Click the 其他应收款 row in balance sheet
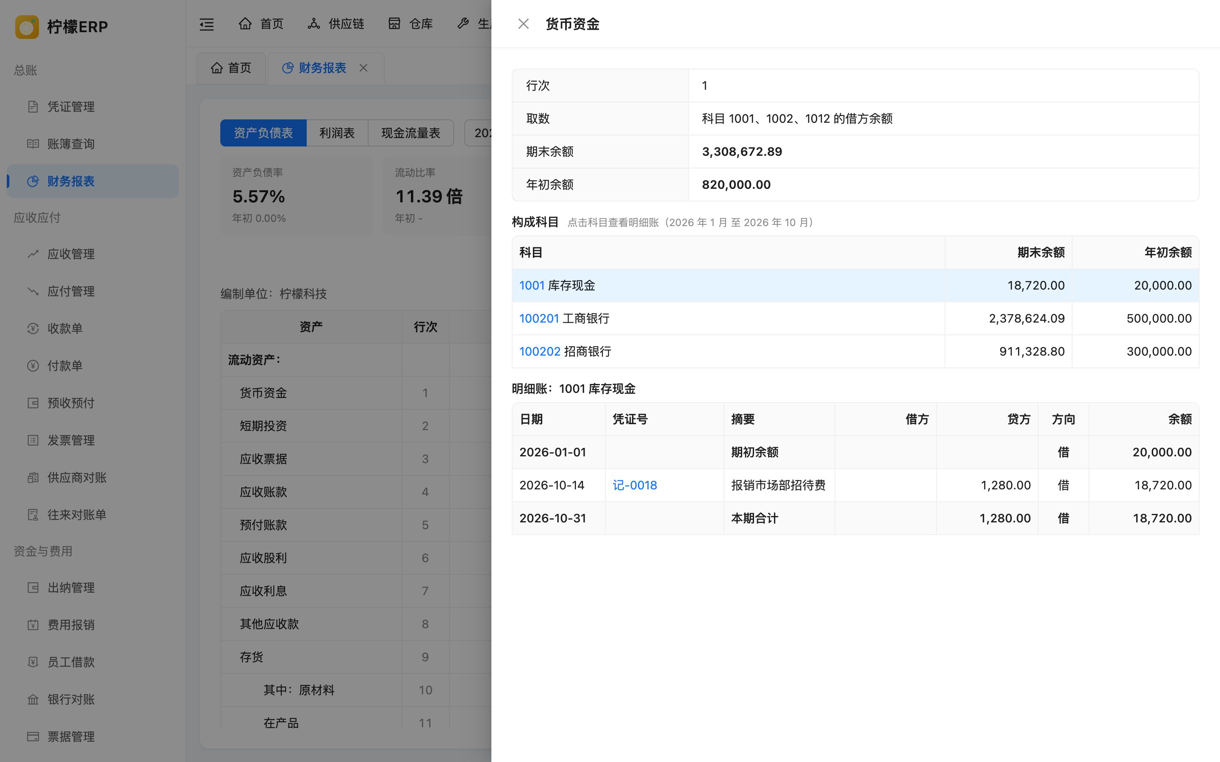This screenshot has height=762, width=1220. pos(356,624)
